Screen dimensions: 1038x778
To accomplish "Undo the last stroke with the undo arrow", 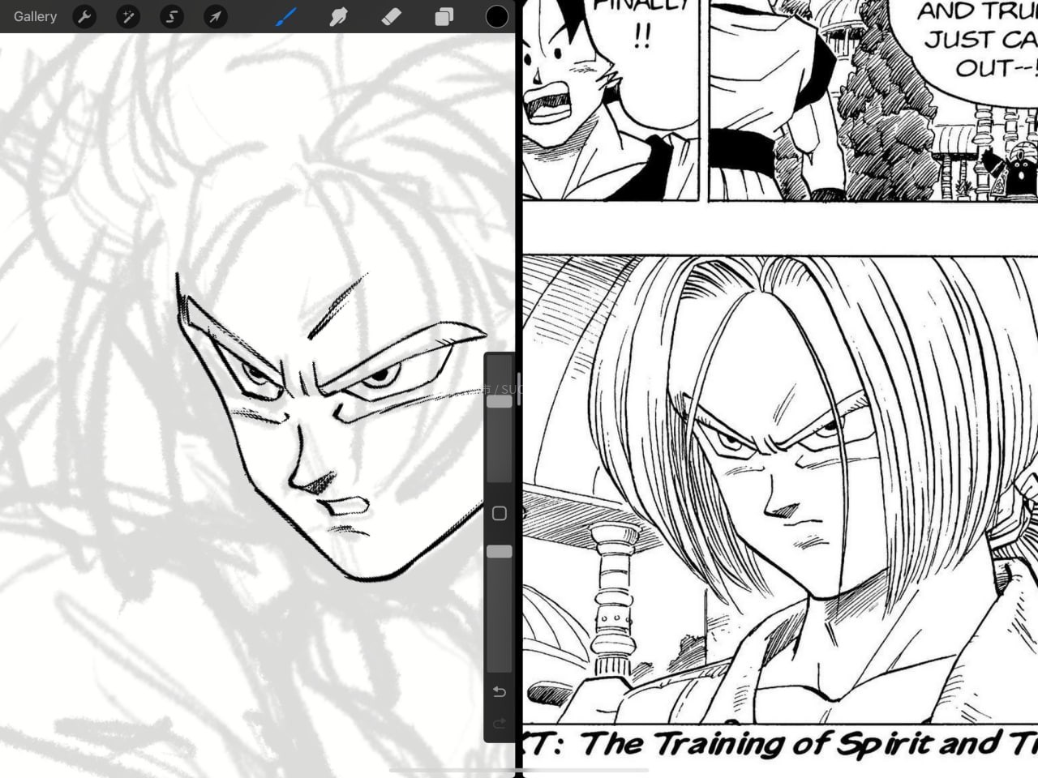I will [x=499, y=691].
